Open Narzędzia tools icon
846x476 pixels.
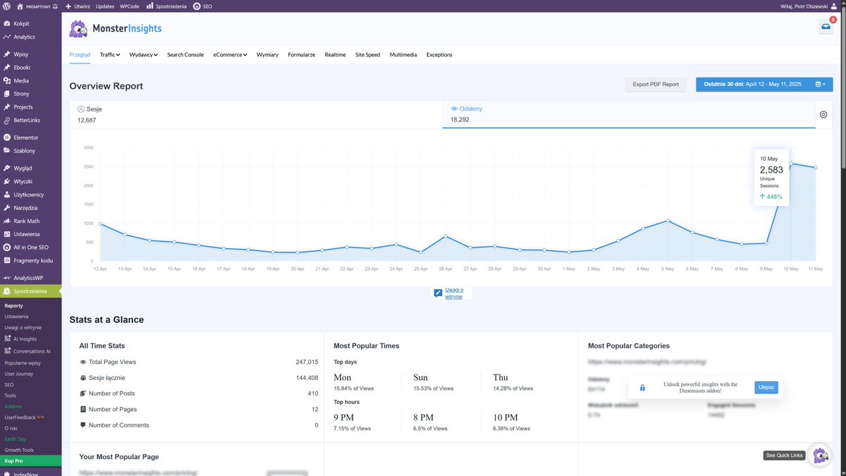(6, 208)
